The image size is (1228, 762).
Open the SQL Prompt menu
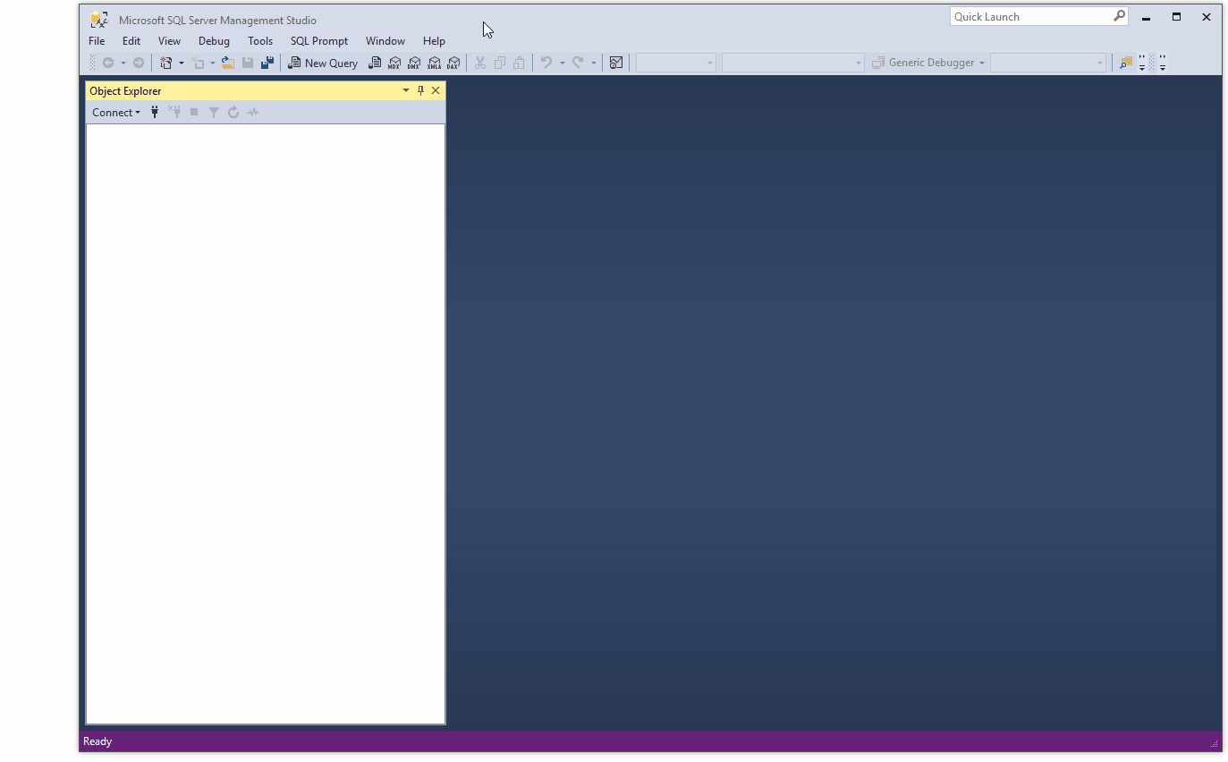pyautogui.click(x=318, y=41)
